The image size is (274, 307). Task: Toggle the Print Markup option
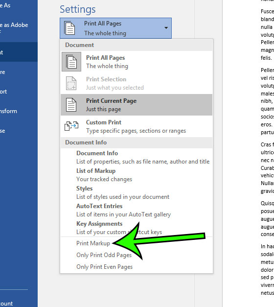pyautogui.click(x=93, y=243)
